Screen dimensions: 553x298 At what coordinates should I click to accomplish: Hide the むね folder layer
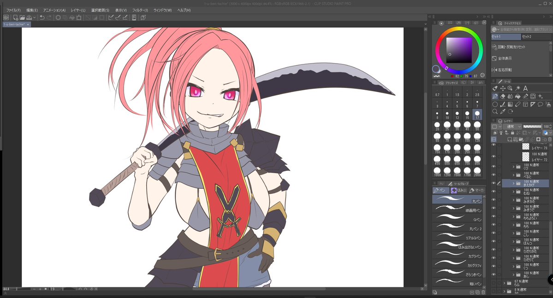pos(494,192)
